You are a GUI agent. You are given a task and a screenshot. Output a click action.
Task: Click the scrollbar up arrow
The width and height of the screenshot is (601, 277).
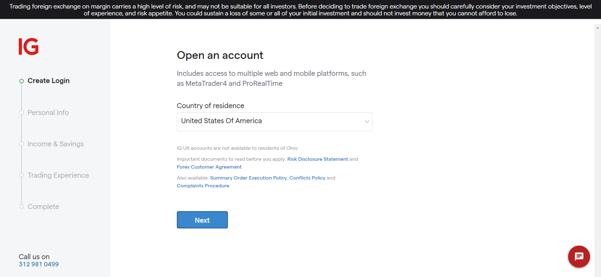pos(598,28)
